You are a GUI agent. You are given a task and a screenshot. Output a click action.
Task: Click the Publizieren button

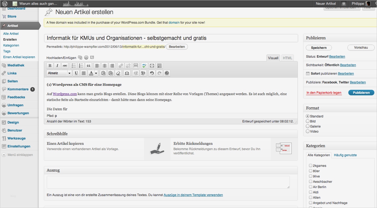pos(361,93)
